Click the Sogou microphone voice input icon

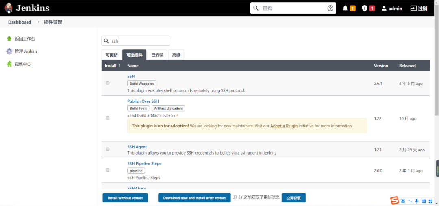tap(417, 201)
